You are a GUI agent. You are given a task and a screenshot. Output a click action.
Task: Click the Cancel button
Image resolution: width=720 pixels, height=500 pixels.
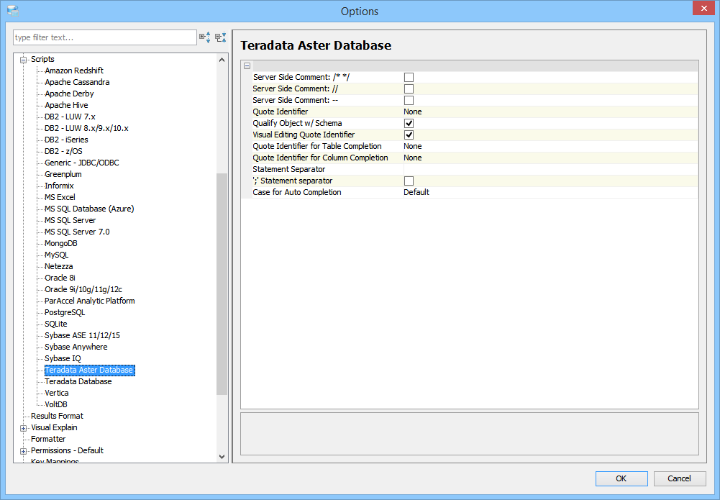pos(679,478)
